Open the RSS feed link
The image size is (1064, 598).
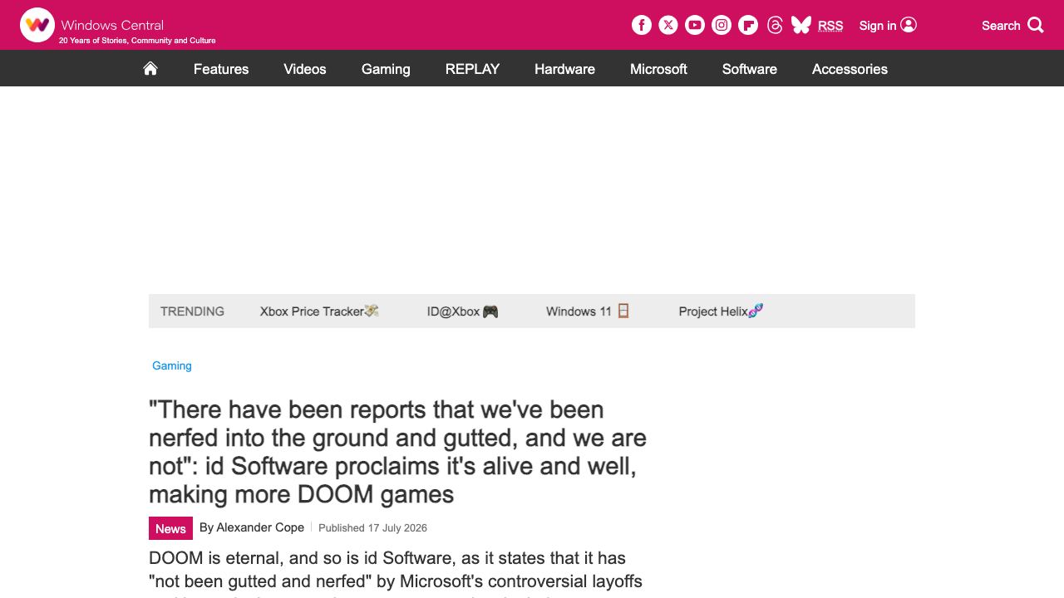[x=830, y=26]
